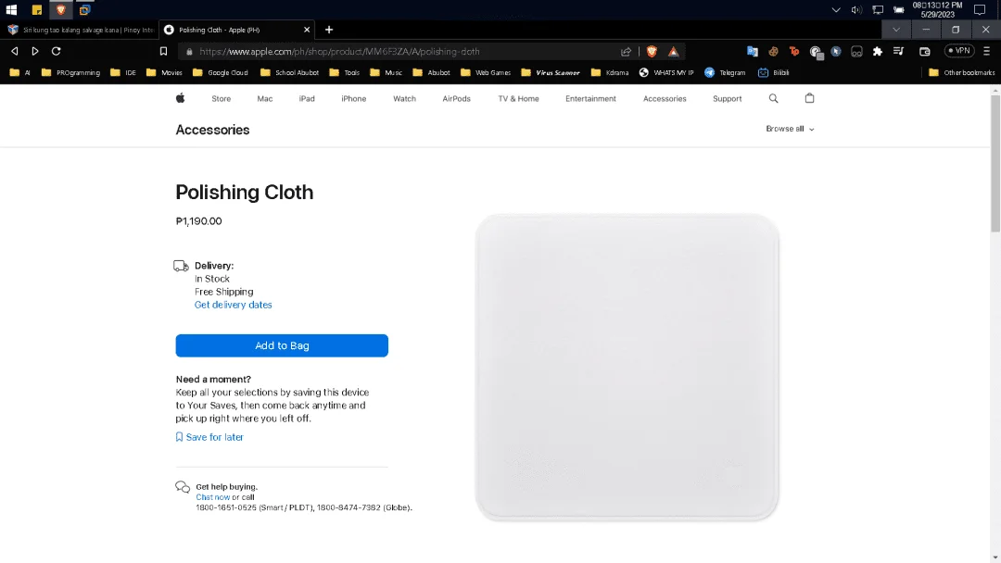Toggle the VPN button
This screenshot has width=1001, height=563.
[x=959, y=51]
